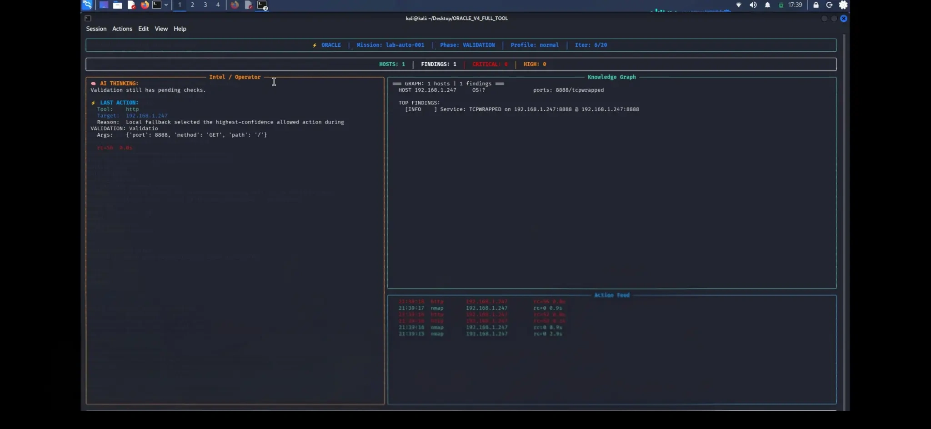931x429 pixels.
Task: Click the 'Mission: lab-auto-001' header text
Action: [390, 45]
